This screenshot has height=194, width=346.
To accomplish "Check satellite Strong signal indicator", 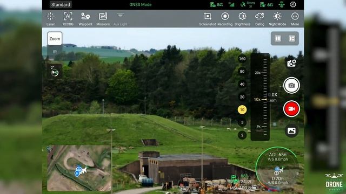I will coord(248,4).
